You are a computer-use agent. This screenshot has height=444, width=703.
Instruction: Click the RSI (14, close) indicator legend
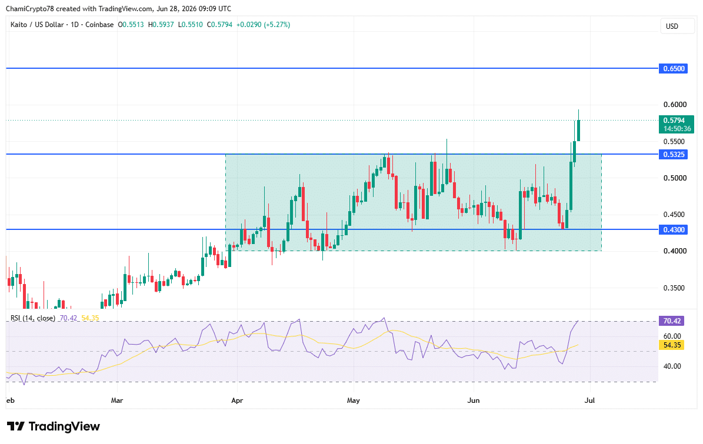point(33,318)
